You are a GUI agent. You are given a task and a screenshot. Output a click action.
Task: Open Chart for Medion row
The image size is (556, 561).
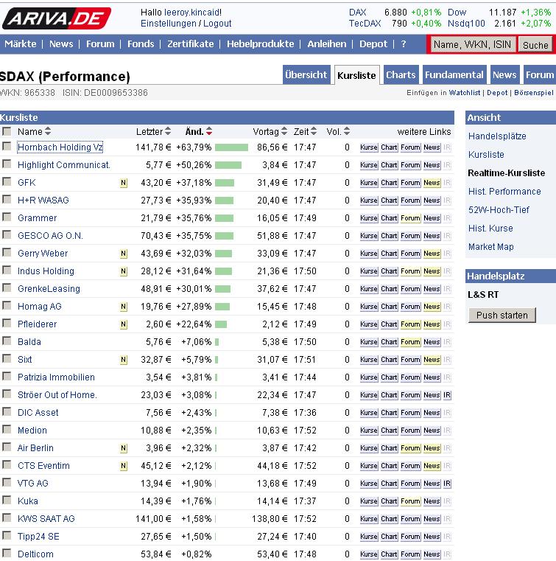(389, 431)
